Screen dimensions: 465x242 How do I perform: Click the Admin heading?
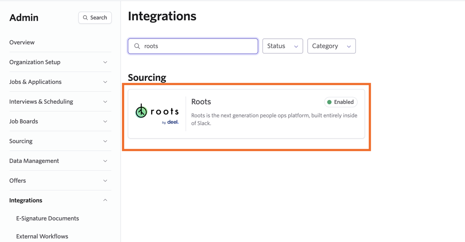[24, 18]
